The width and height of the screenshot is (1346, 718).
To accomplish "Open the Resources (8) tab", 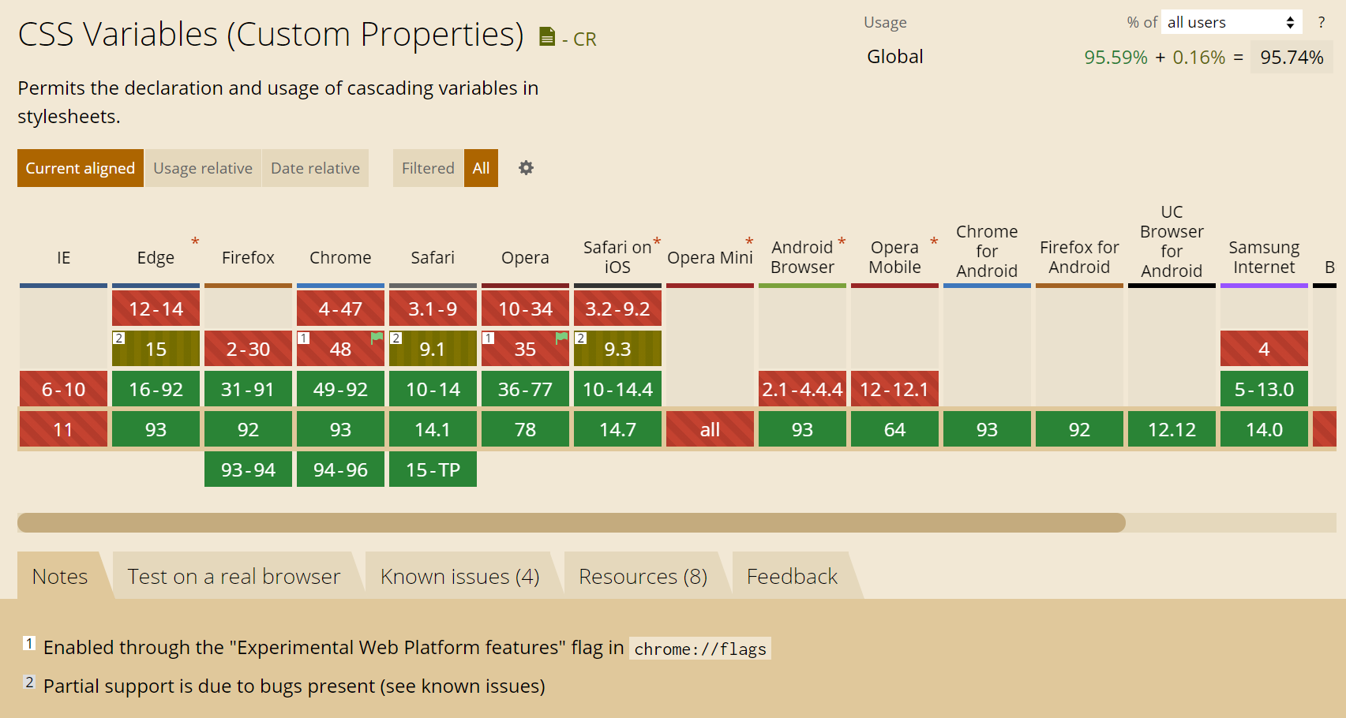I will pyautogui.click(x=643, y=576).
